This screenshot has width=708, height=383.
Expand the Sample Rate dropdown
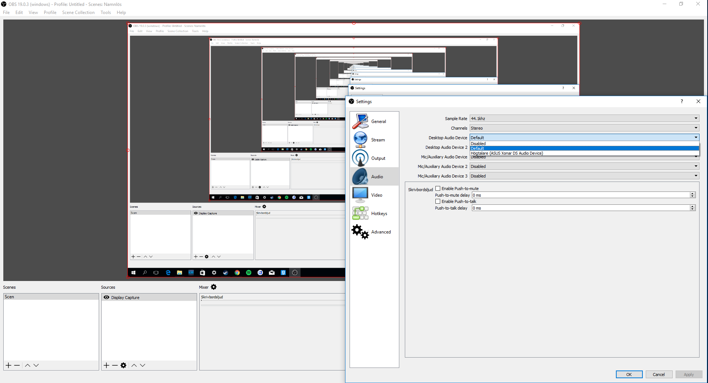(x=696, y=118)
